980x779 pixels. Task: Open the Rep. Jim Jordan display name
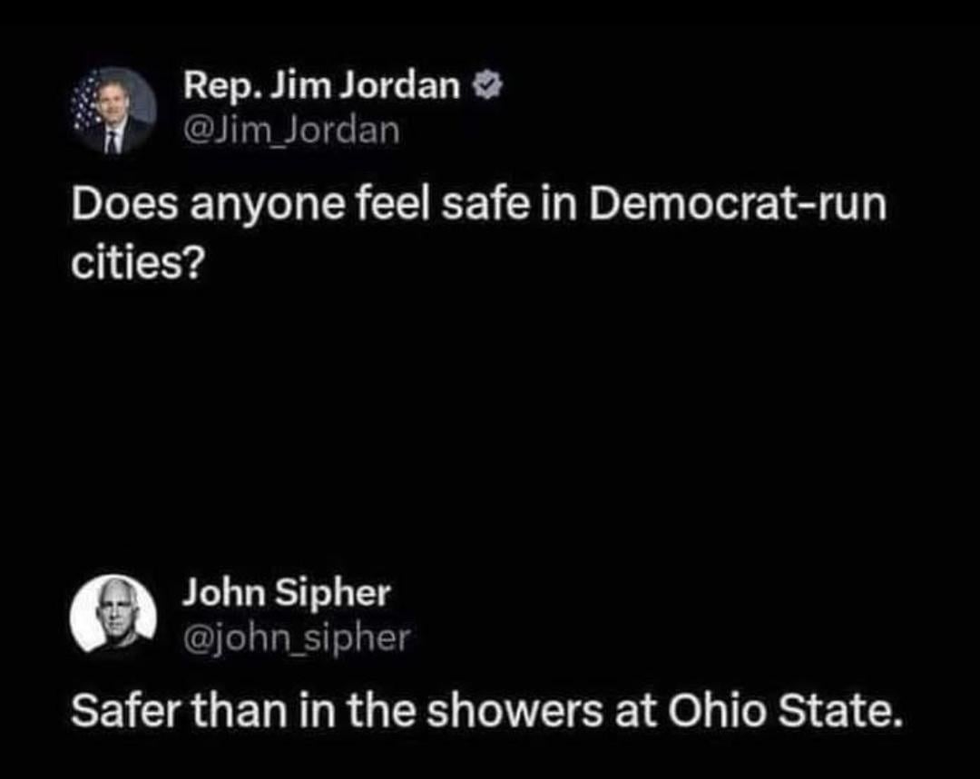point(321,86)
